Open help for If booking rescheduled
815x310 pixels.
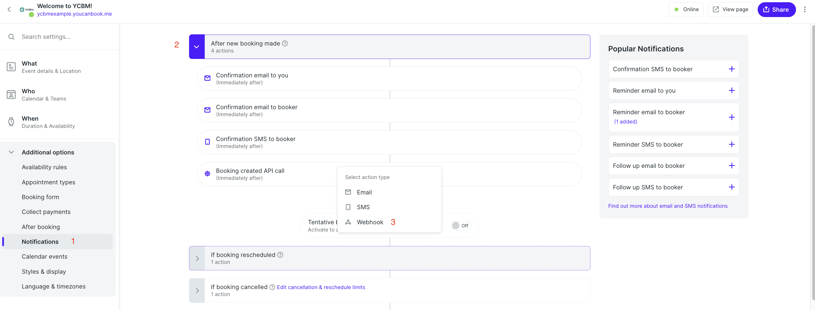tap(280, 255)
